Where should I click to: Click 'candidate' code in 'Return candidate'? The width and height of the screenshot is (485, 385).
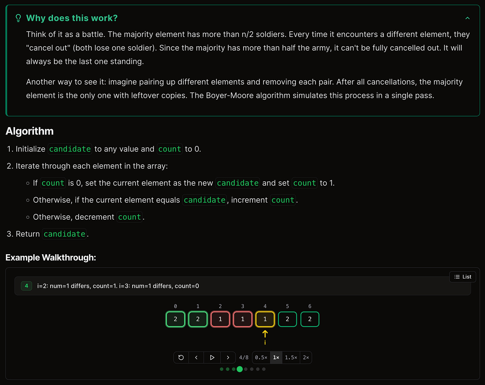pos(65,234)
